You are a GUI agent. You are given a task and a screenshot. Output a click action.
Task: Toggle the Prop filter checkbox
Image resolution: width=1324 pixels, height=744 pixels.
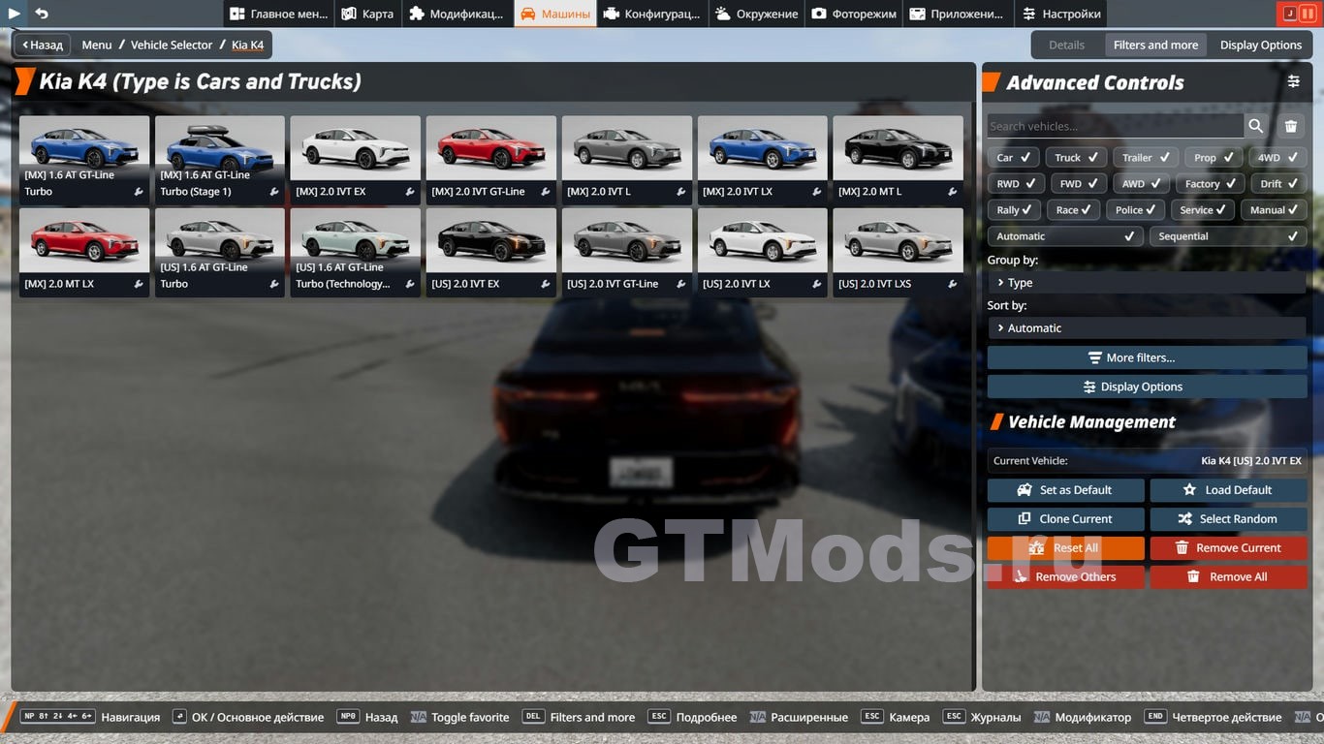[x=1214, y=157]
